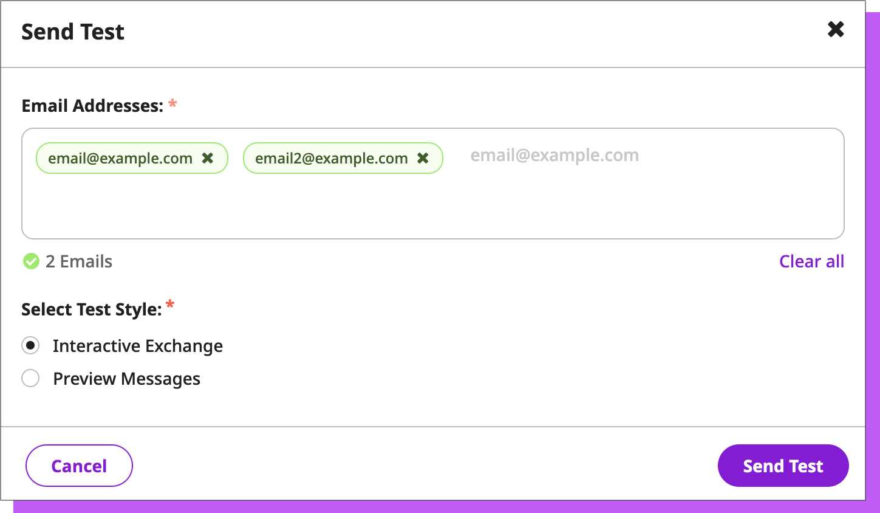Screen dimensions: 880x513
Task: Click the 2 Emails count text
Action: pyautogui.click(x=79, y=261)
